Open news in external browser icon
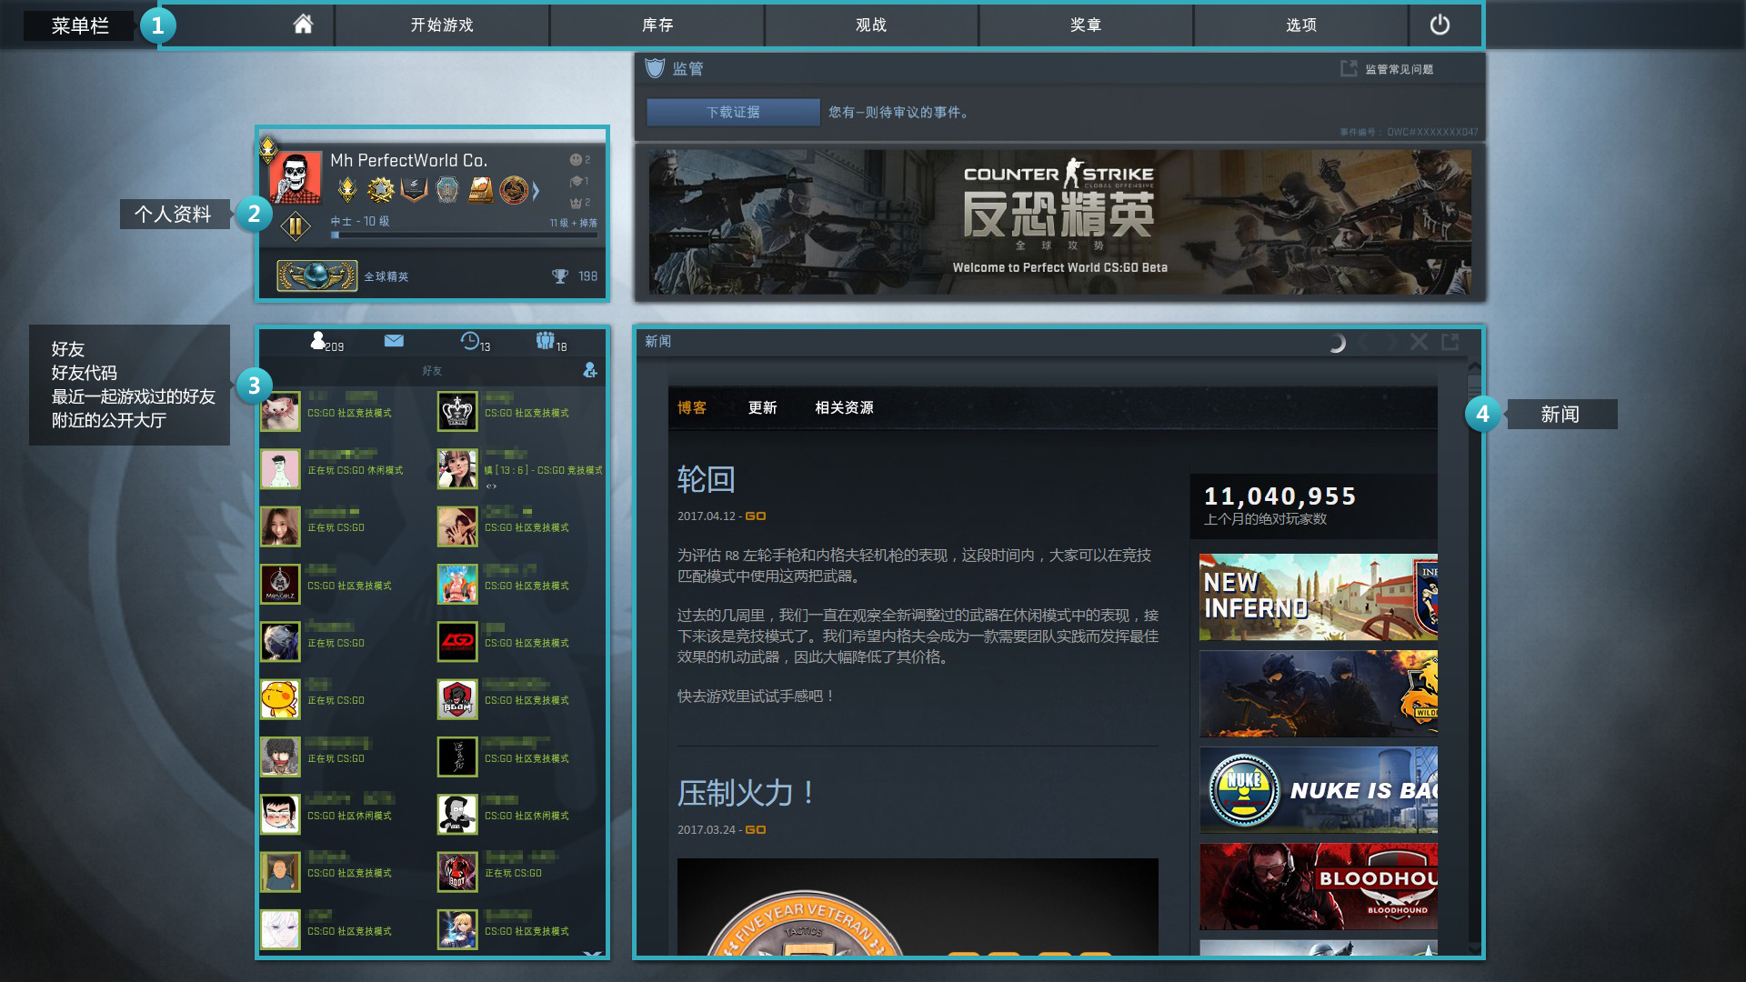1746x982 pixels. pyautogui.click(x=1450, y=342)
